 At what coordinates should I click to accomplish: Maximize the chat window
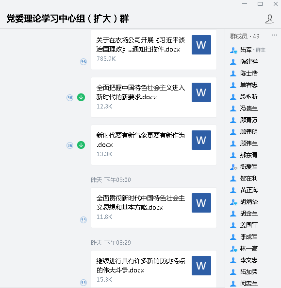point(260,4)
